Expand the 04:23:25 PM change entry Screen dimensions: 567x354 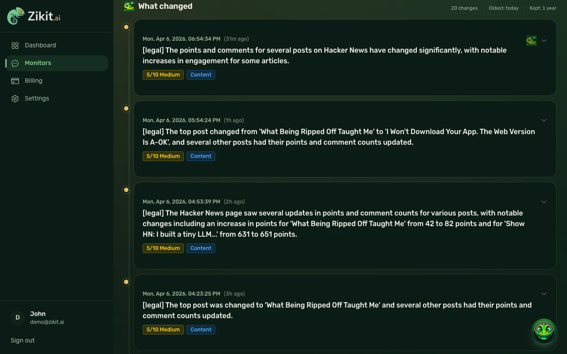click(544, 294)
